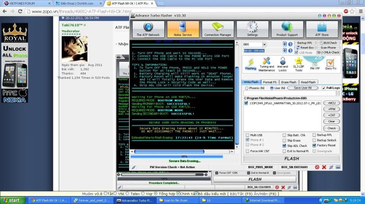
Task: Open ATF Settings gear
Action: click(x=252, y=29)
